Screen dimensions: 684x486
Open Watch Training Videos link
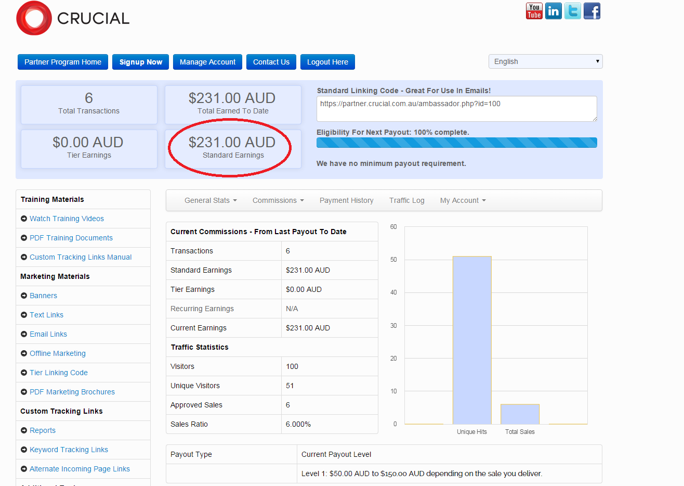[67, 219]
